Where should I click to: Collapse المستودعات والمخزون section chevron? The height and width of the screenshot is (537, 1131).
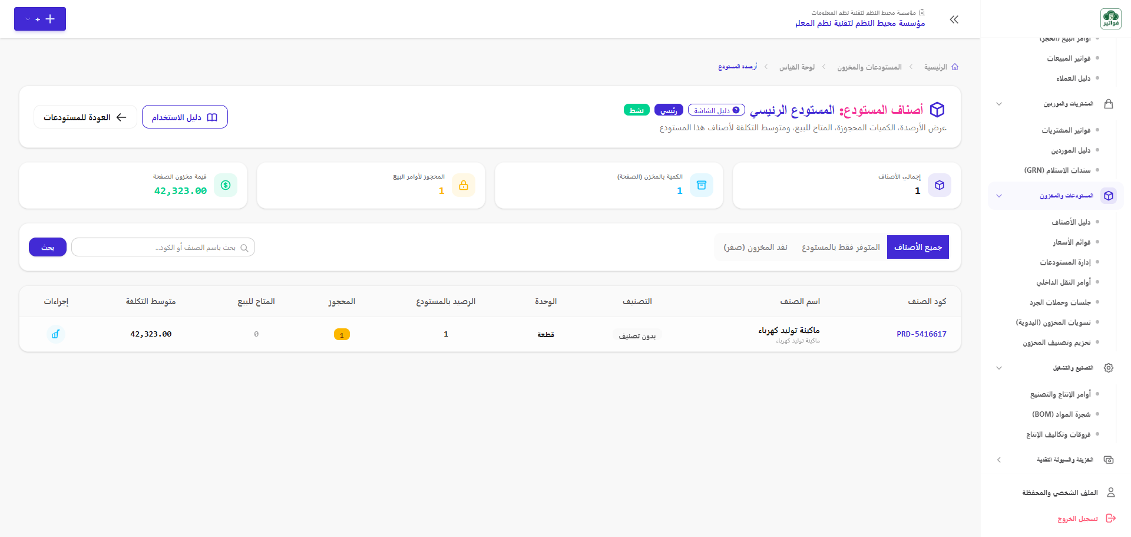click(x=999, y=196)
